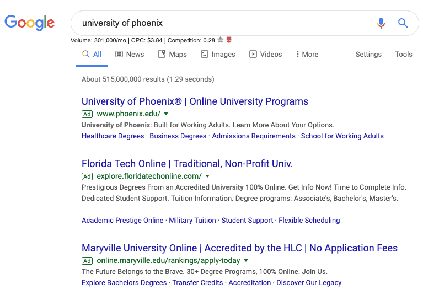Click the blue search magnifier button
The width and height of the screenshot is (423, 295).
403,23
